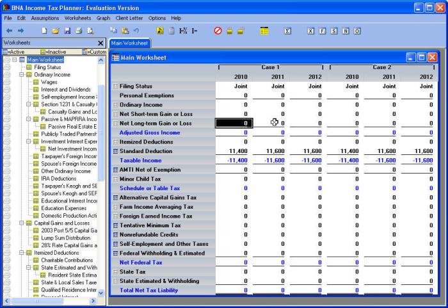Select Charitable Contributions tree item
Viewport: 448px width, 308px height.
[67, 260]
